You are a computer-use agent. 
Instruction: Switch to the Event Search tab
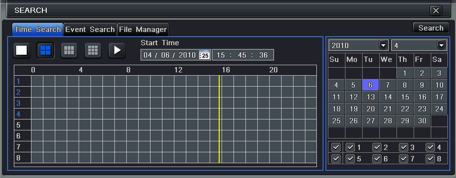[90, 30]
